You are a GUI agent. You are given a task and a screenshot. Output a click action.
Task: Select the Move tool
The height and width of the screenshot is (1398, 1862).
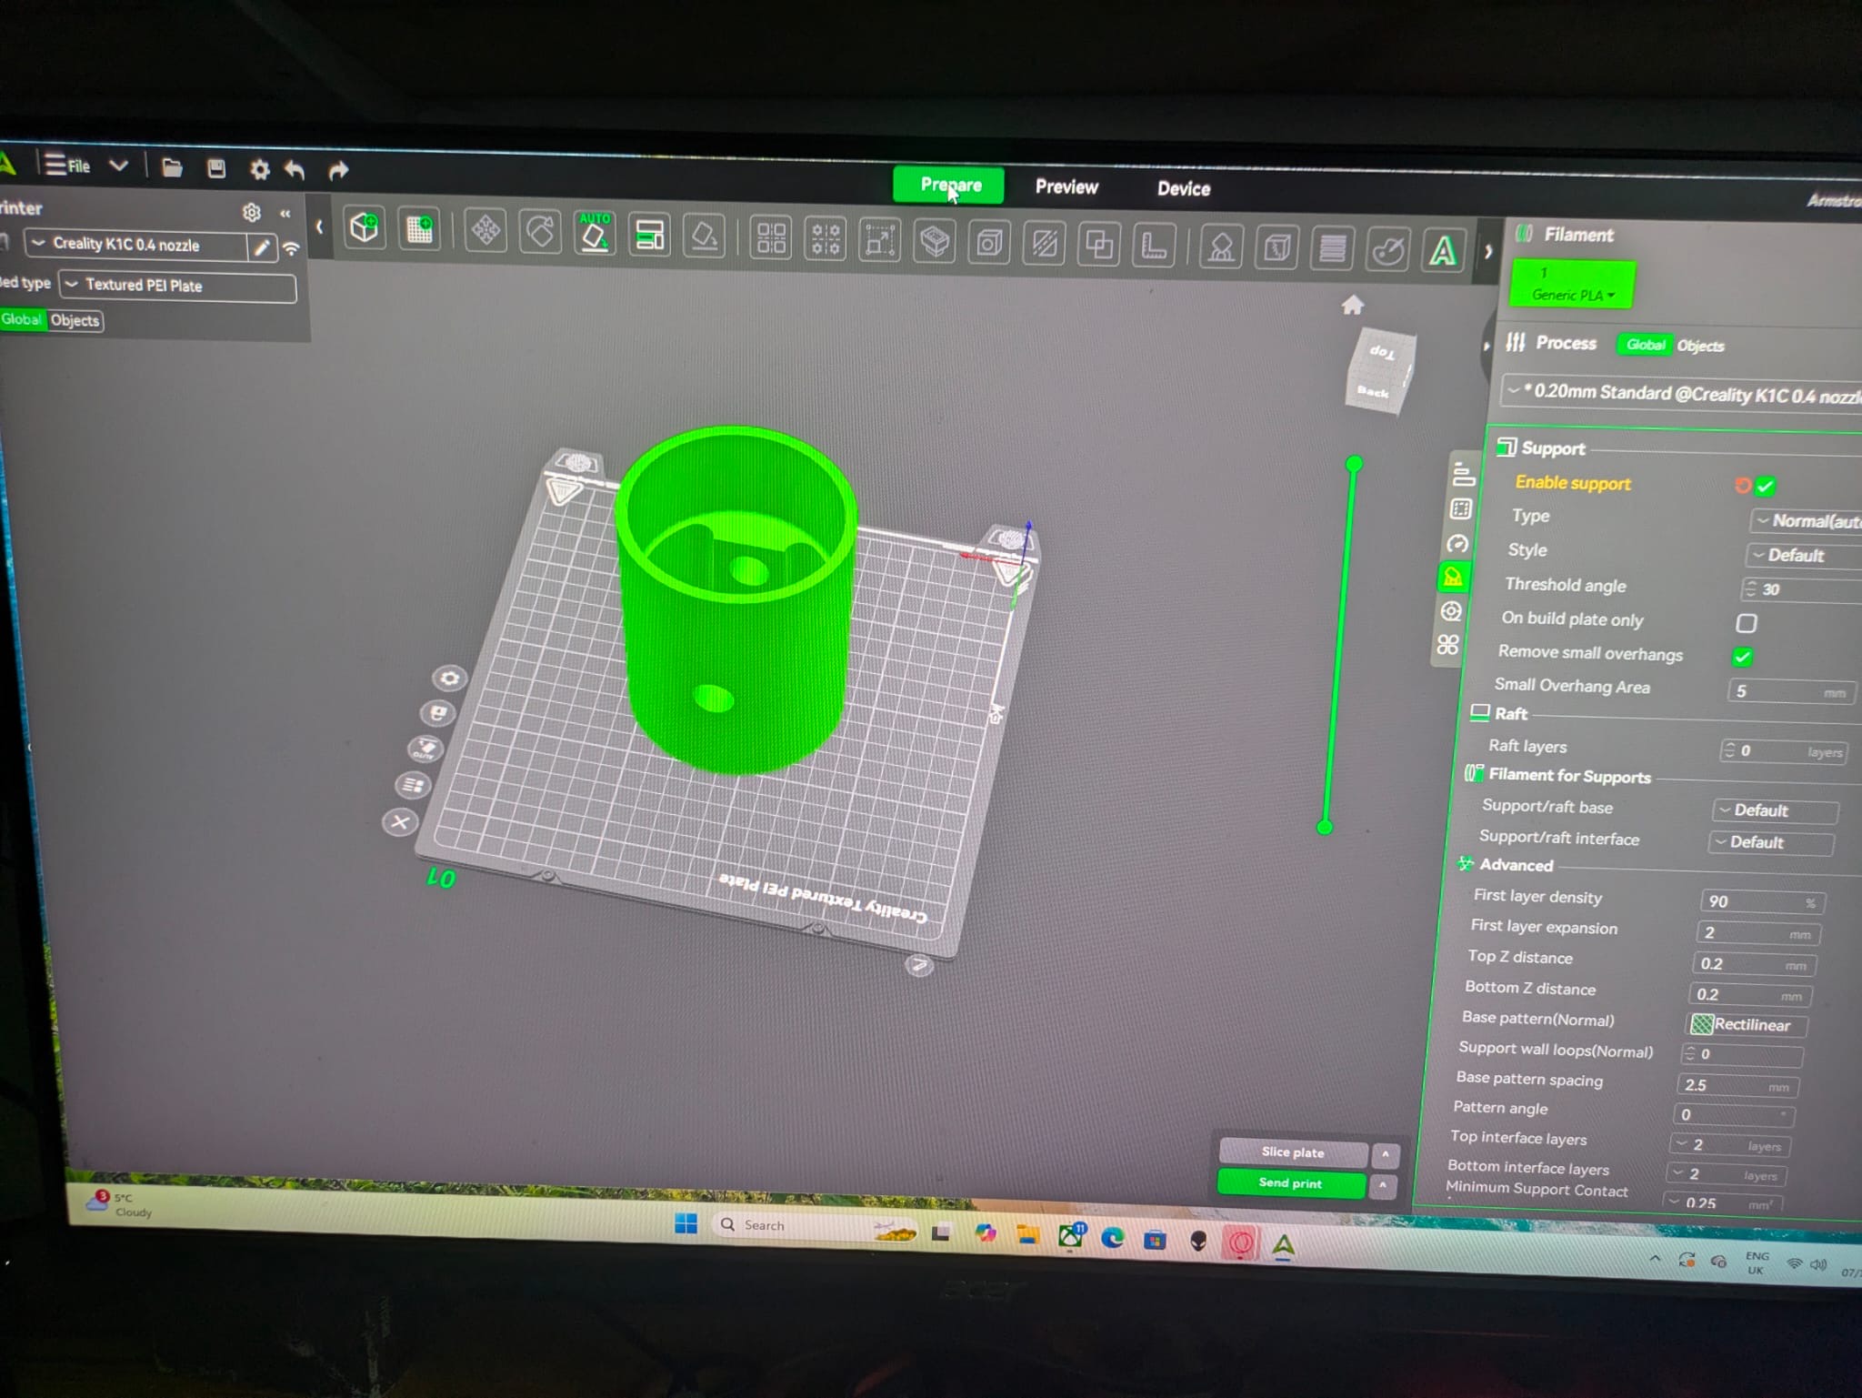click(x=486, y=230)
